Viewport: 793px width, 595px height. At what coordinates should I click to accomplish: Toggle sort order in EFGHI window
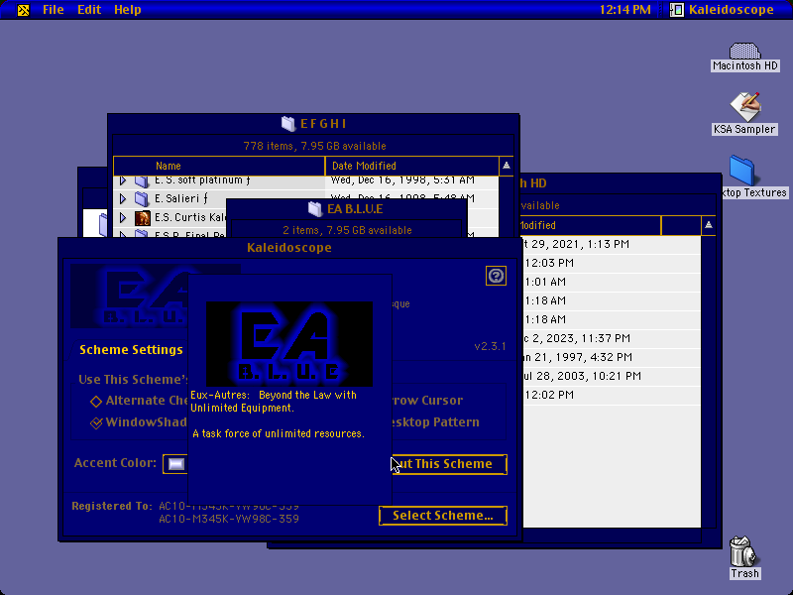click(x=507, y=166)
